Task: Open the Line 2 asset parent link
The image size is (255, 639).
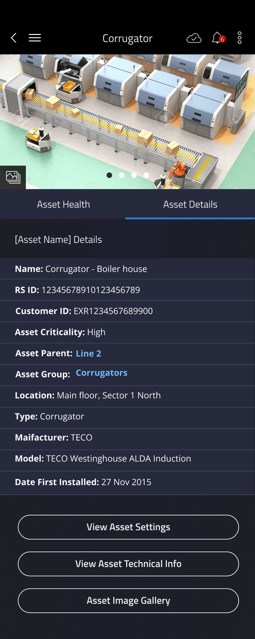Action: (88, 353)
